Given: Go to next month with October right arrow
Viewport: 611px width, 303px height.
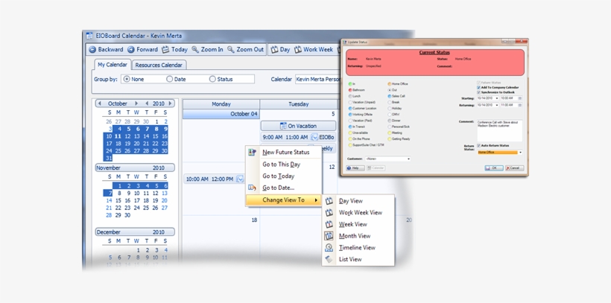Looking at the screenshot, I should coord(136,103).
